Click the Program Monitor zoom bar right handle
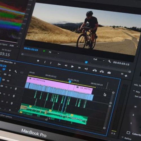141x141 pixels. 130,72
